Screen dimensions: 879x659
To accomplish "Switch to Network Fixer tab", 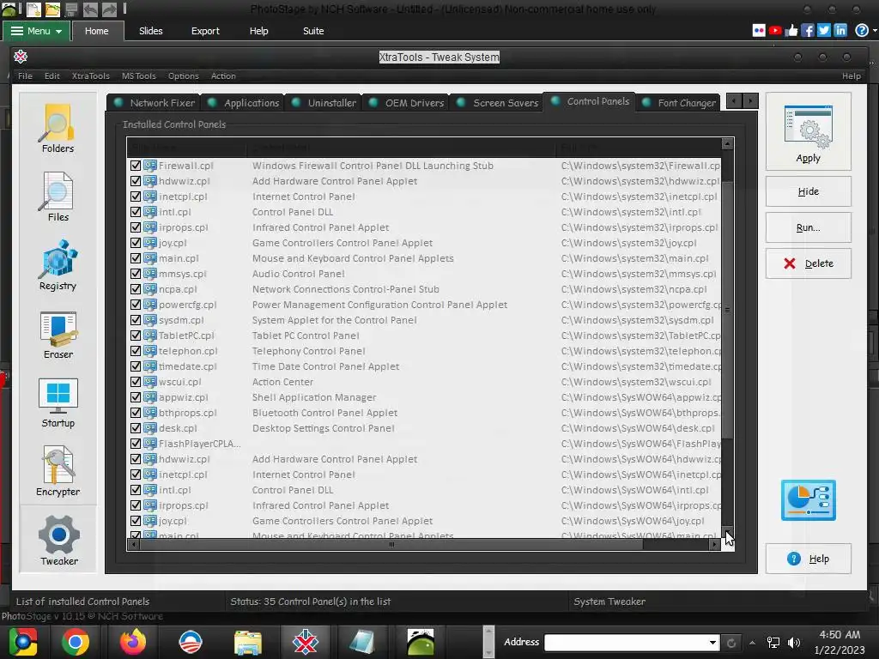I will [155, 103].
